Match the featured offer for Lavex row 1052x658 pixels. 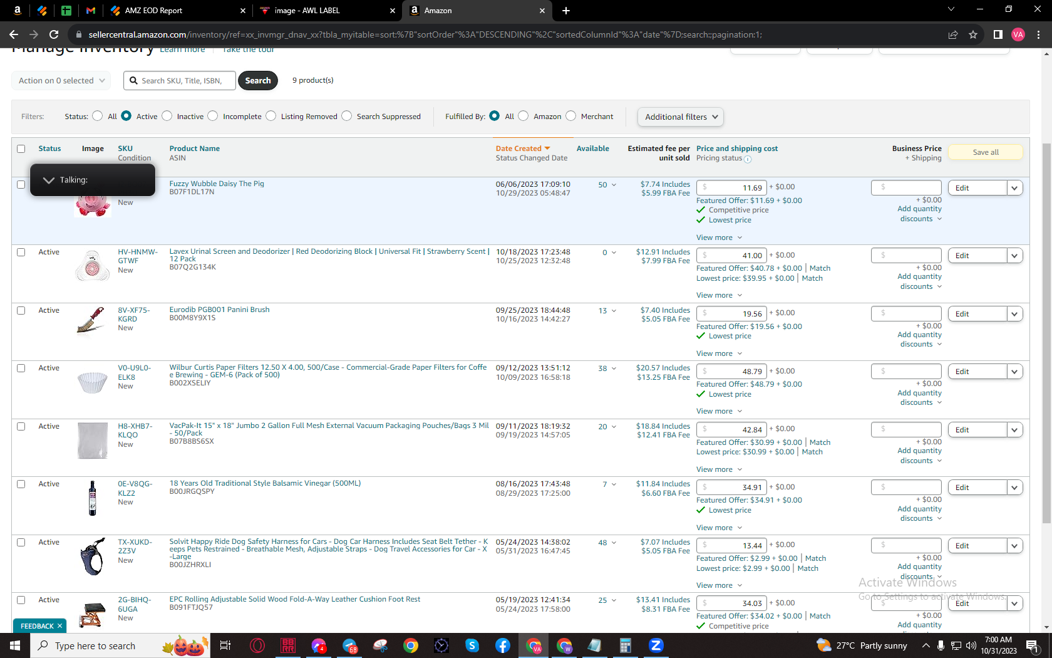820,268
